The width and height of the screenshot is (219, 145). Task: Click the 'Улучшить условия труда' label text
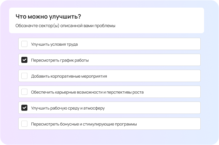click(54, 44)
